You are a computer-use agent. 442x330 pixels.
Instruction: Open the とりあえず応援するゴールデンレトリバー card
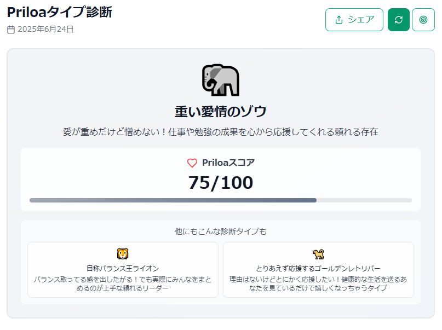318,270
